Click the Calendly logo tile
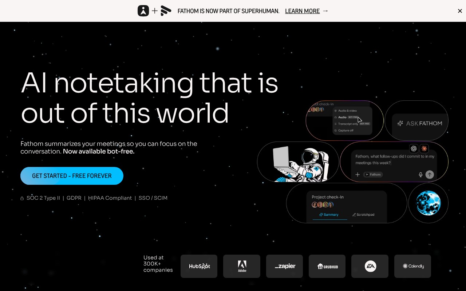Screen dimensions: 466x291 click(x=412, y=266)
